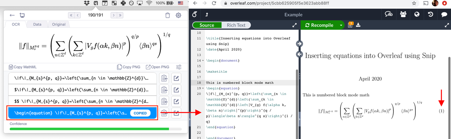Switch to the Original tab
The width and height of the screenshot is (451, 139).
[x=58, y=24]
